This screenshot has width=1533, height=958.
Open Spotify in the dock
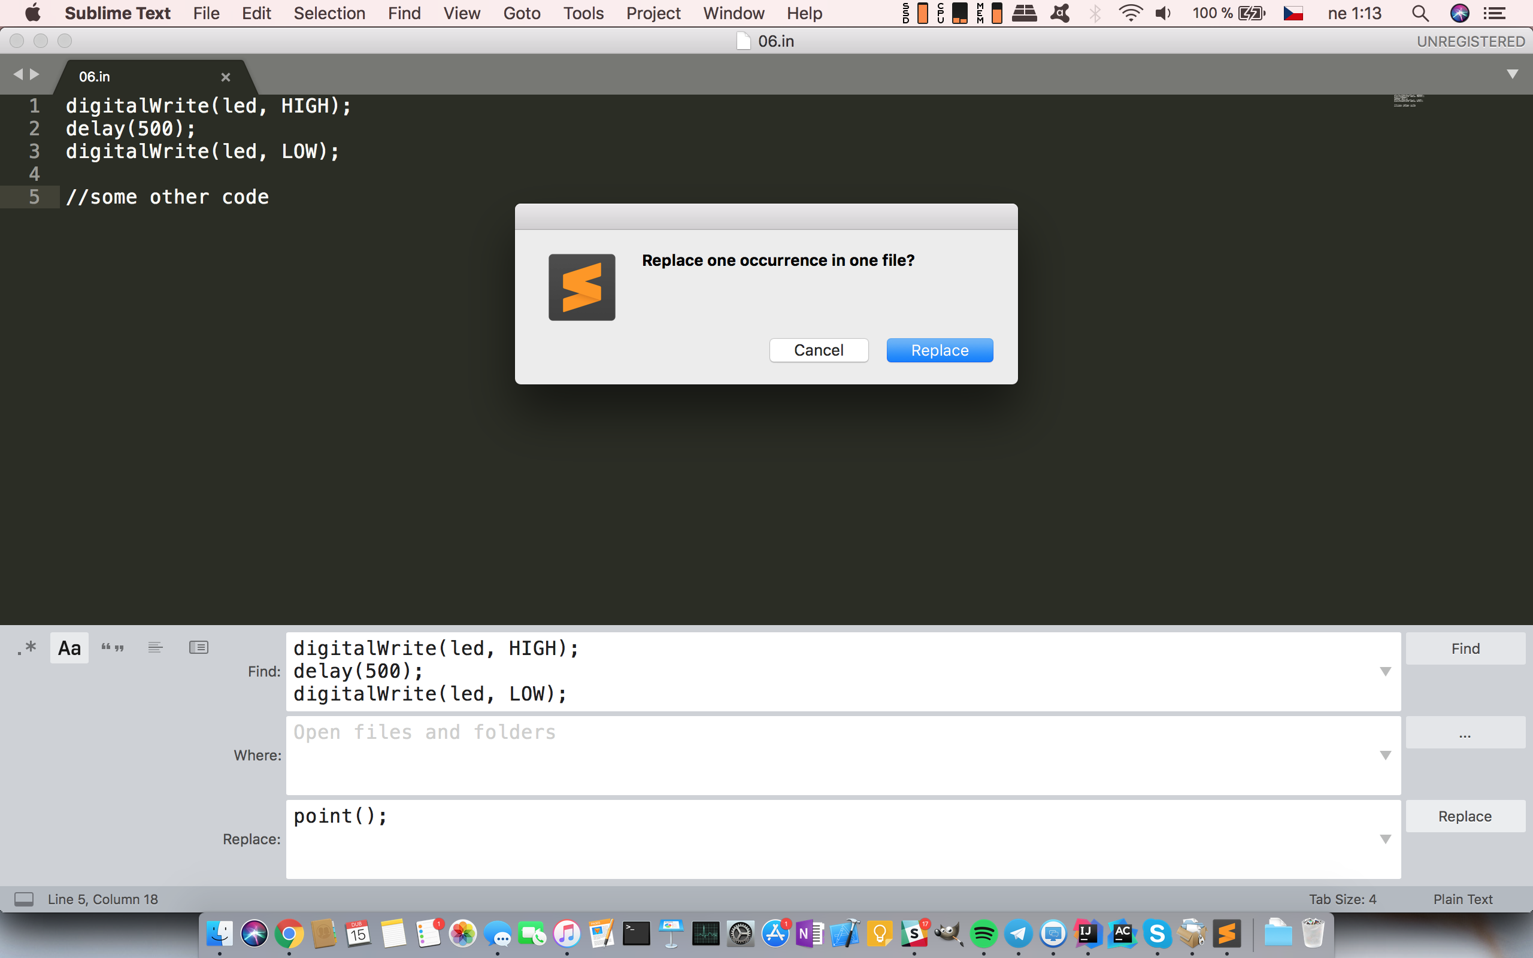[x=983, y=934]
